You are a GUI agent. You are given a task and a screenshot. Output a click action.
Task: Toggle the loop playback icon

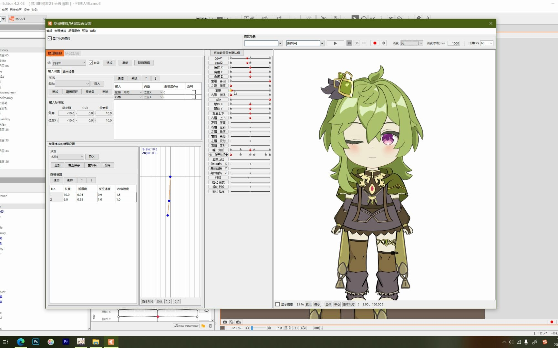click(349, 43)
